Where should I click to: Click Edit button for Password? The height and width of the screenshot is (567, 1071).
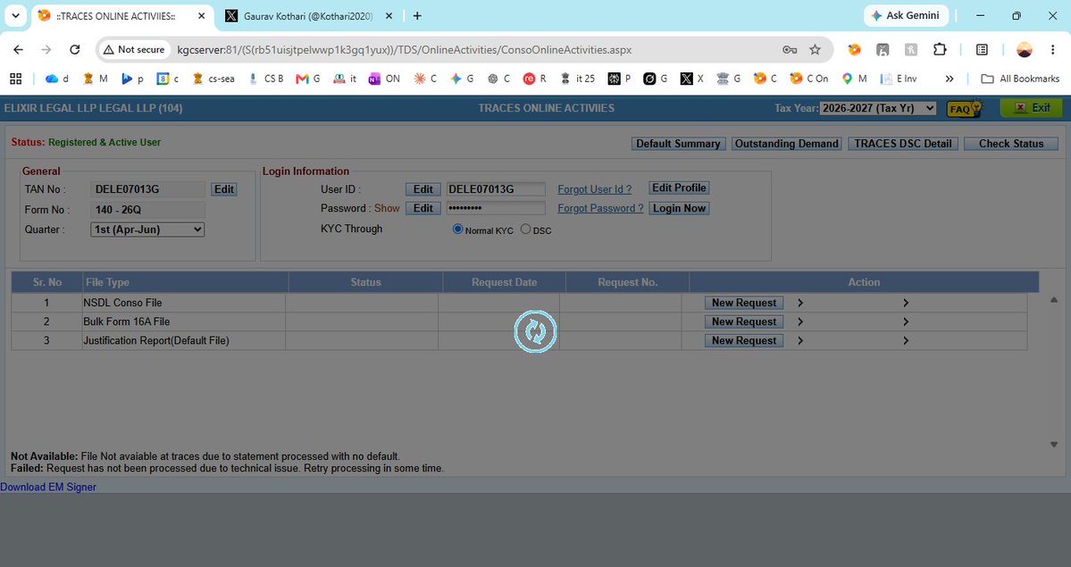click(x=423, y=208)
